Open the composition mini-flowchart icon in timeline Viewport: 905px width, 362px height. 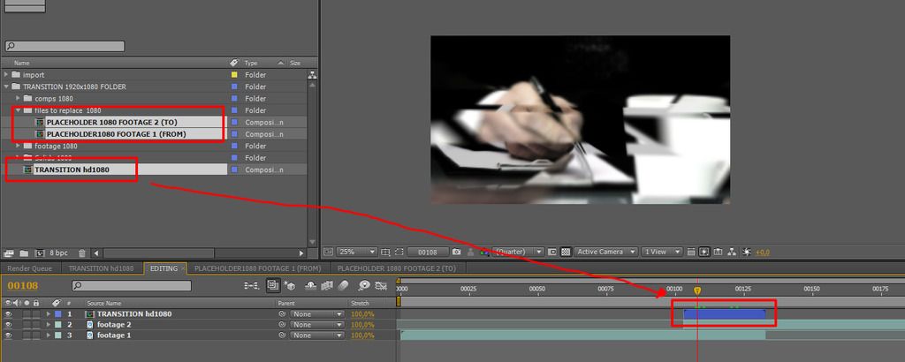tap(253, 286)
